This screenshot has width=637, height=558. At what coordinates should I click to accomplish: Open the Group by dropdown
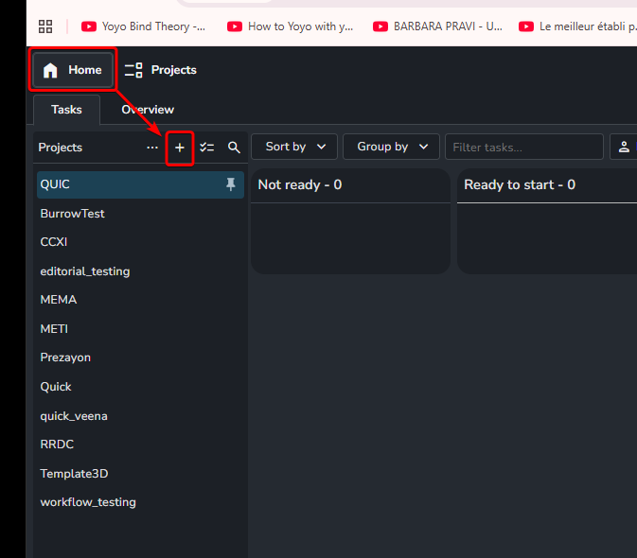[391, 147]
